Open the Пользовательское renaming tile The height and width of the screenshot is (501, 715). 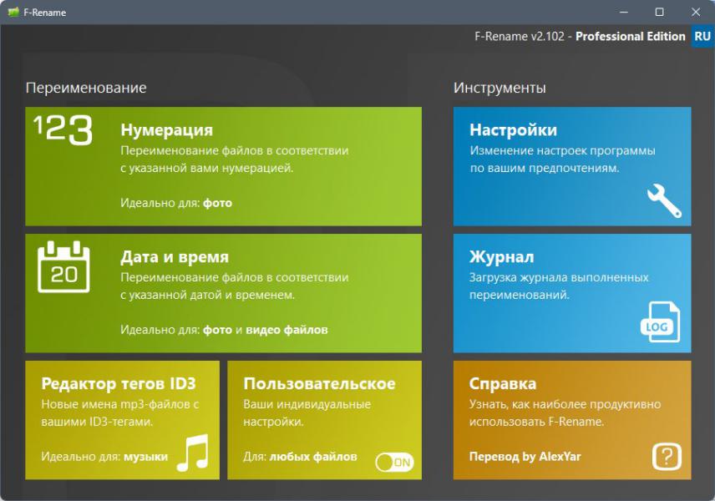click(324, 420)
